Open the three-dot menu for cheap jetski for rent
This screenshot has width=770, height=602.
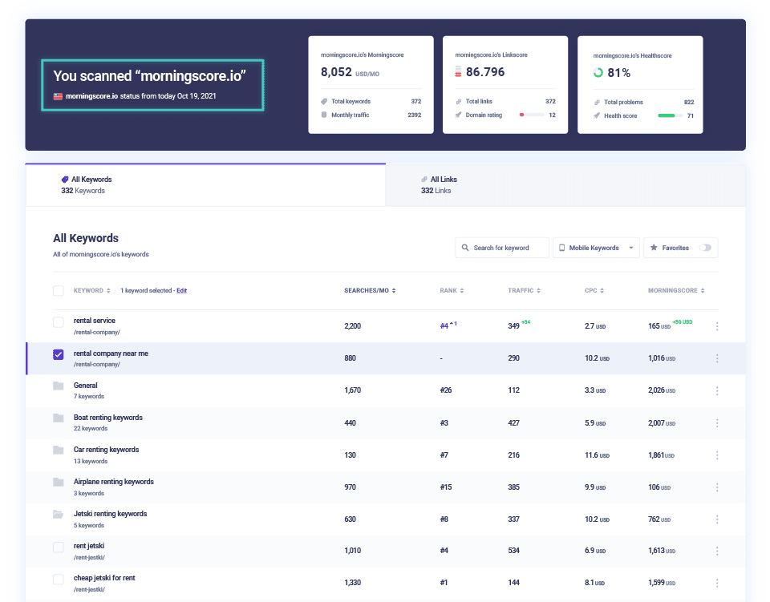point(717,583)
